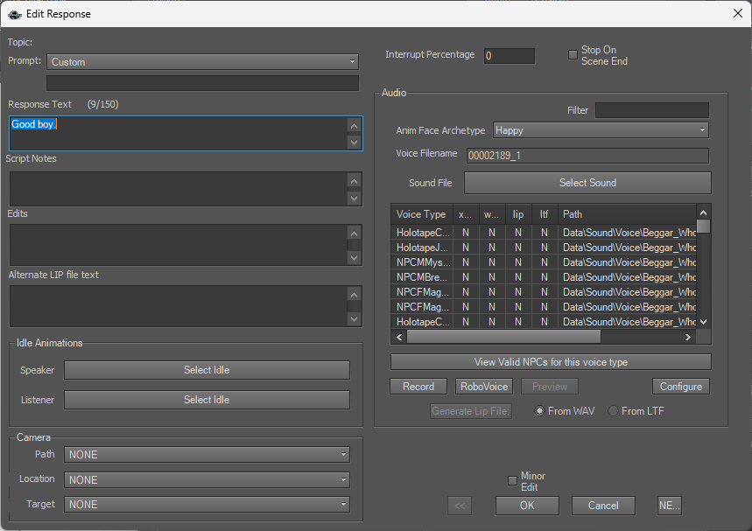The image size is (752, 531).
Task: Open Anim Face Archetype dropdown showing Happy
Action: (601, 130)
